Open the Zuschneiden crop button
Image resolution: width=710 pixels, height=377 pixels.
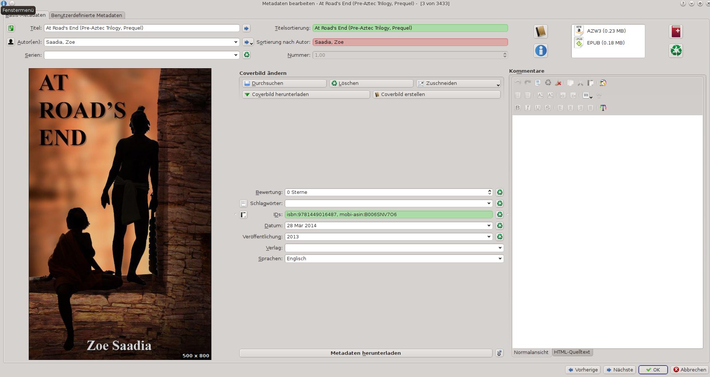click(x=458, y=83)
